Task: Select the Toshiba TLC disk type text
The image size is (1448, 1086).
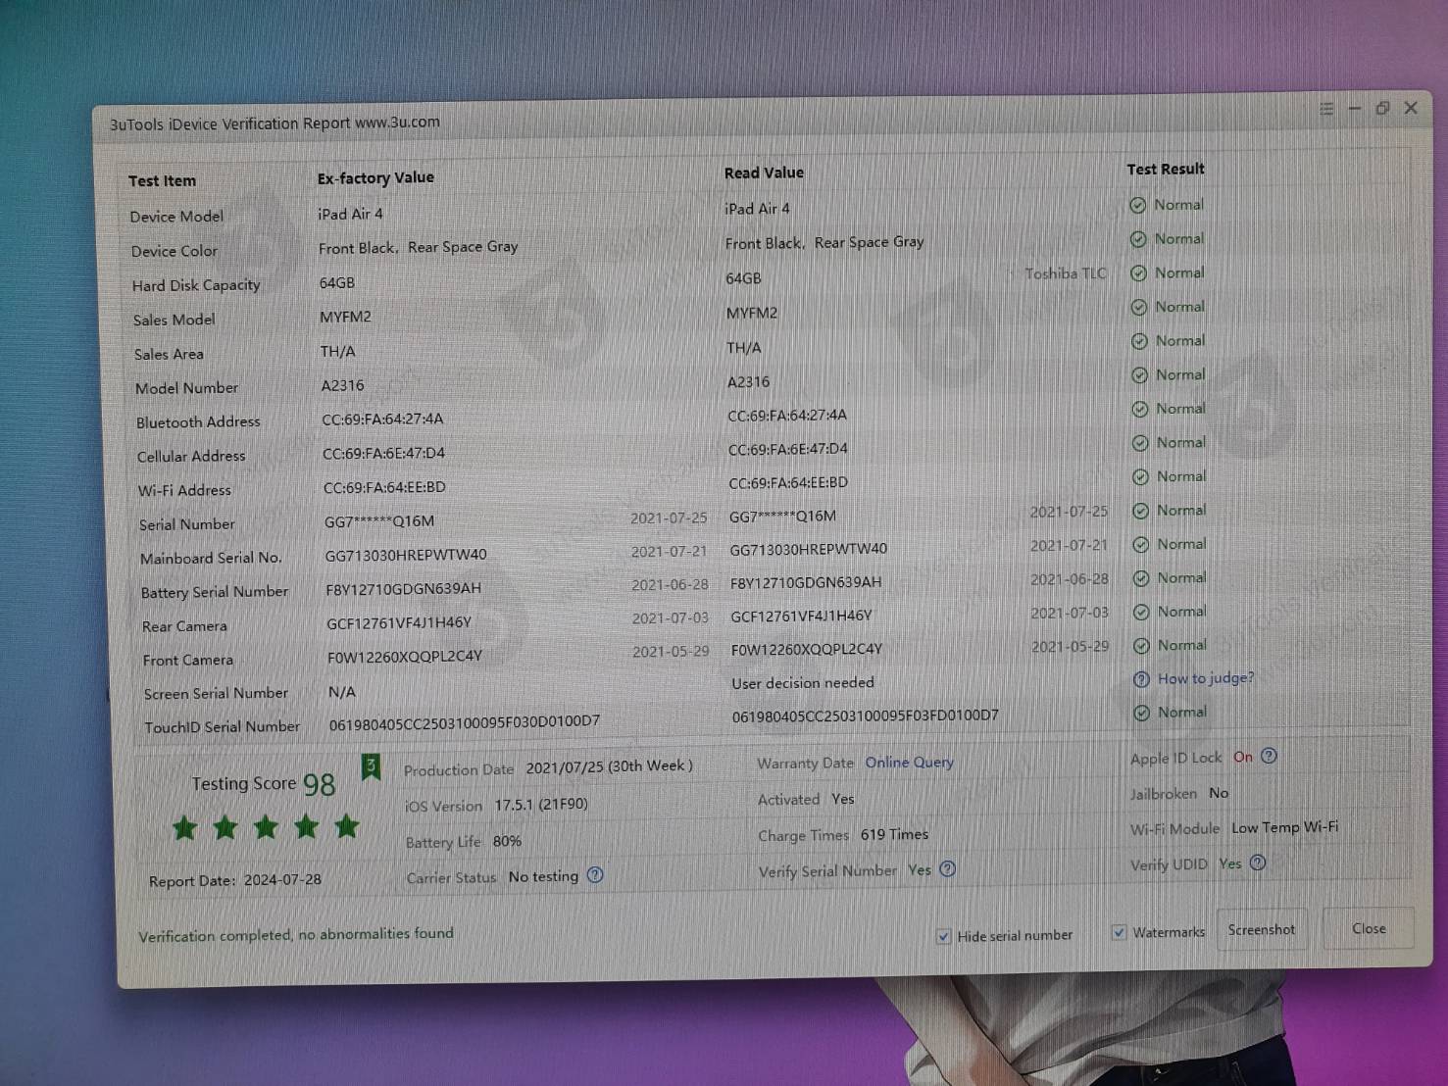Action: pyautogui.click(x=1066, y=273)
